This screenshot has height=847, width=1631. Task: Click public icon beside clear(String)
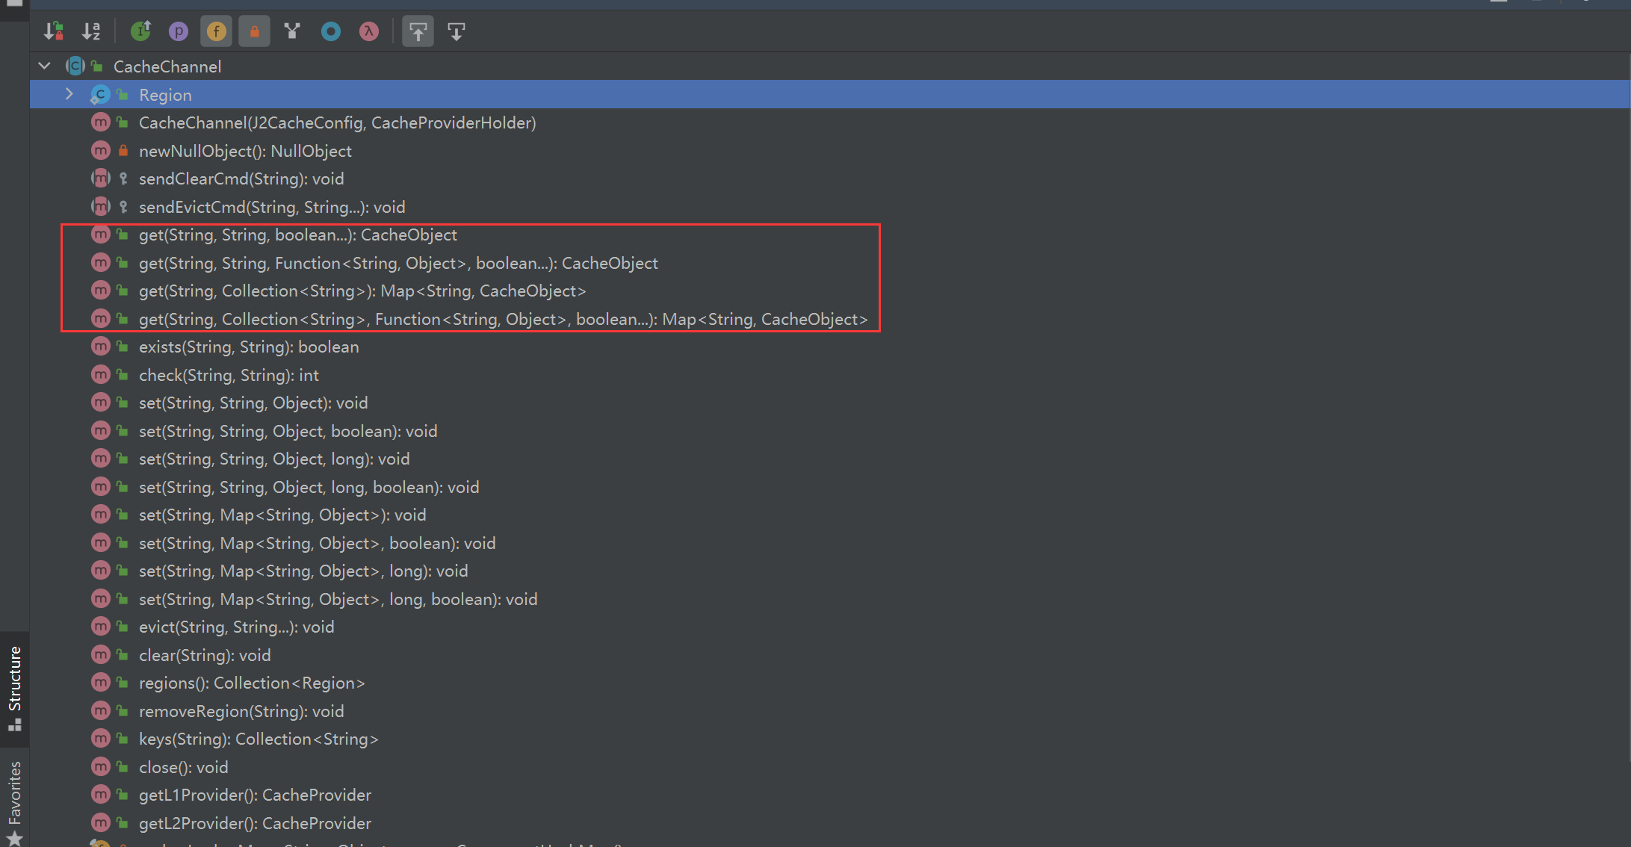[x=123, y=655]
